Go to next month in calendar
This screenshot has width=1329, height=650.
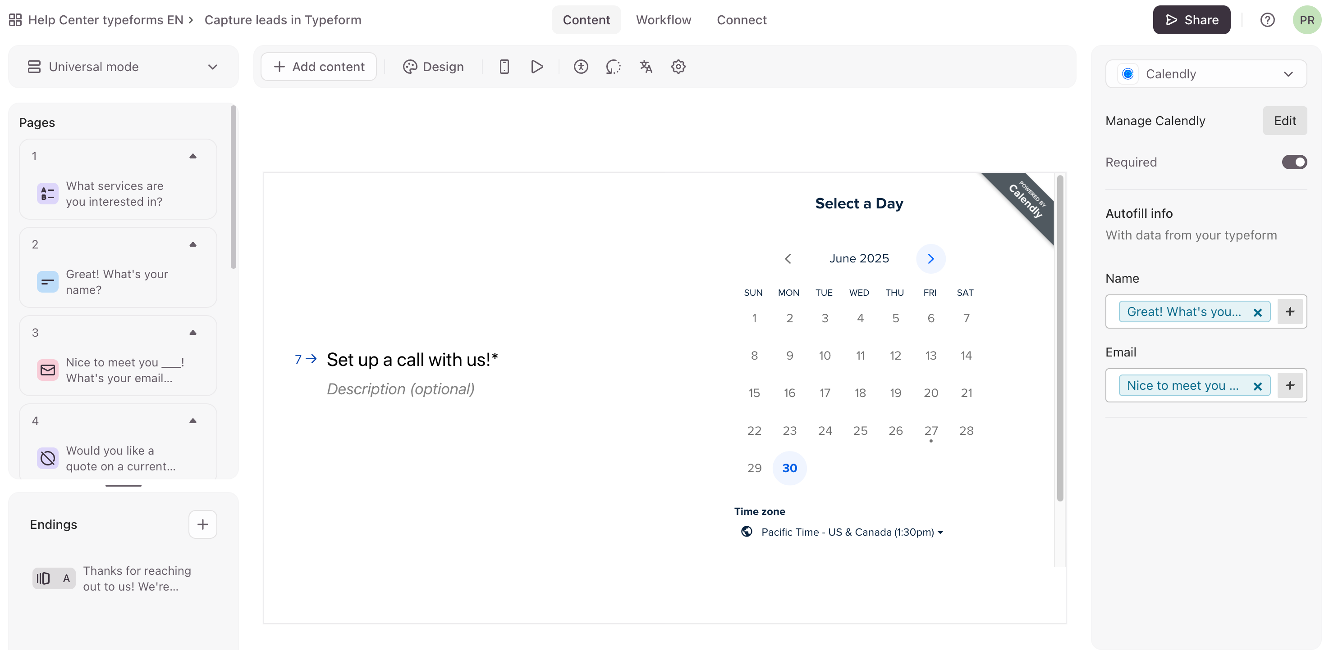tap(930, 258)
